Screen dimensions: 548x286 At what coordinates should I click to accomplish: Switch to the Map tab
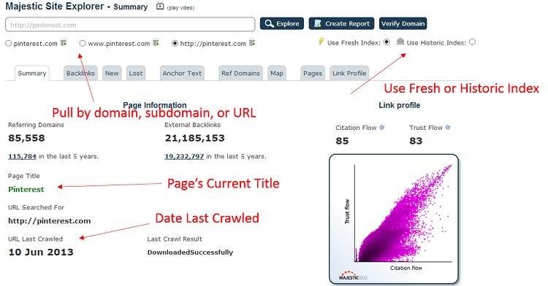[x=277, y=73]
